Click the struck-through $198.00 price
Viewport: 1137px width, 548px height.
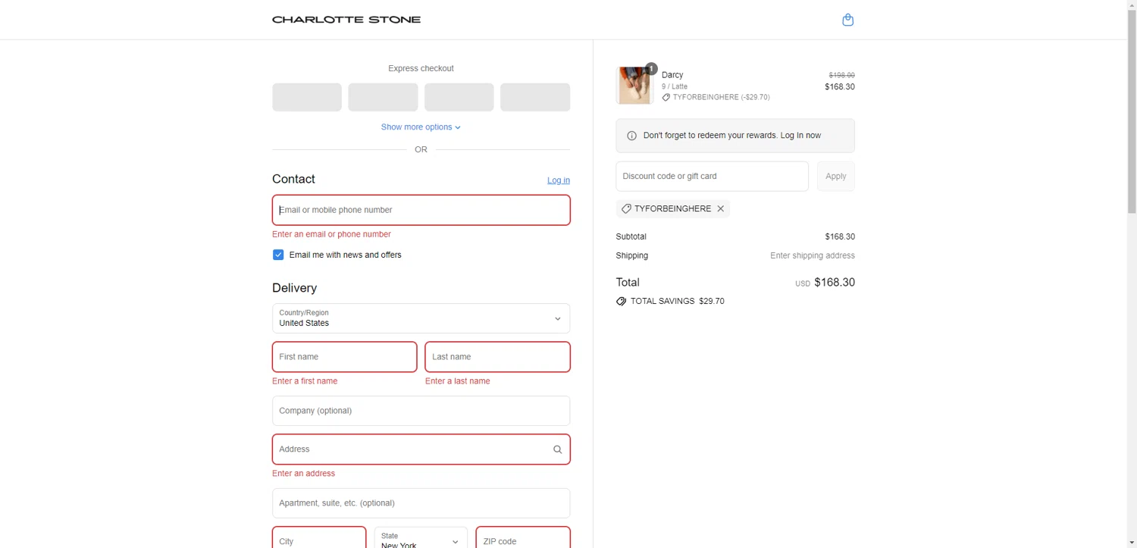pos(841,75)
